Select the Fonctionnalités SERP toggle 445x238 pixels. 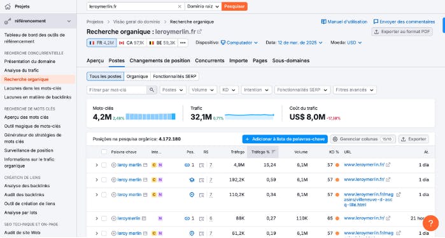(x=174, y=76)
